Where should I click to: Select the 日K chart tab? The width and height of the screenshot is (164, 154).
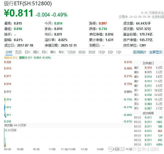pyautogui.click(x=27, y=52)
